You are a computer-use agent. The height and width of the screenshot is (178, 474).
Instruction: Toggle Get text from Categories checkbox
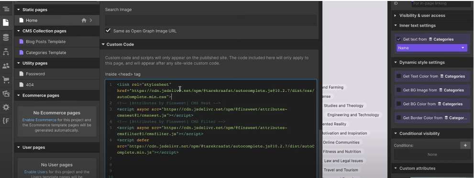point(399,39)
